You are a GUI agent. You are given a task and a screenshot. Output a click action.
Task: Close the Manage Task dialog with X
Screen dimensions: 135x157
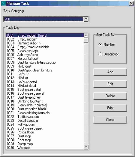131,4
